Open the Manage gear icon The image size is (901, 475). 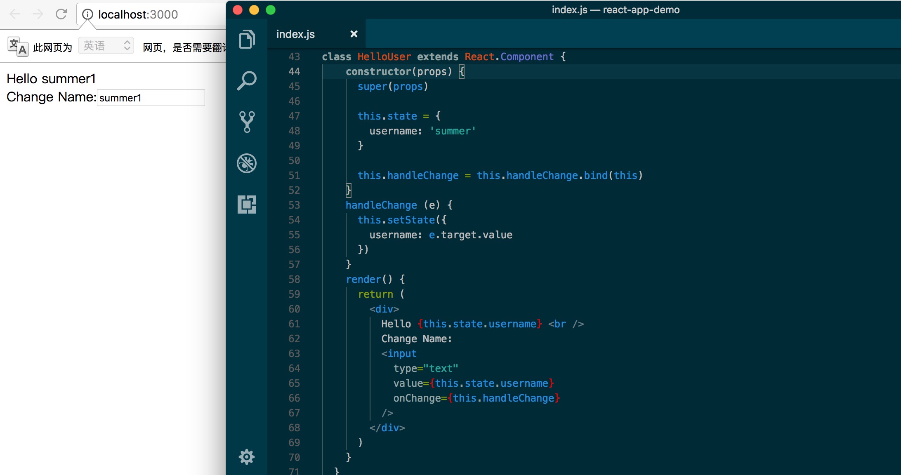(x=247, y=457)
